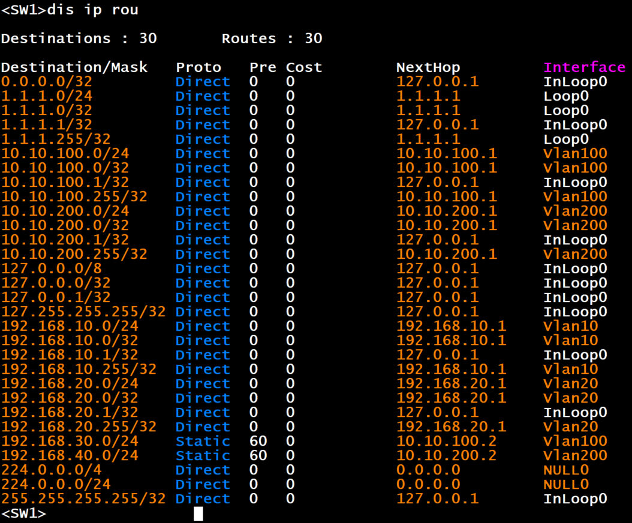The width and height of the screenshot is (632, 523).
Task: Click the 'Destination/Mask' column header
Action: click(x=74, y=67)
